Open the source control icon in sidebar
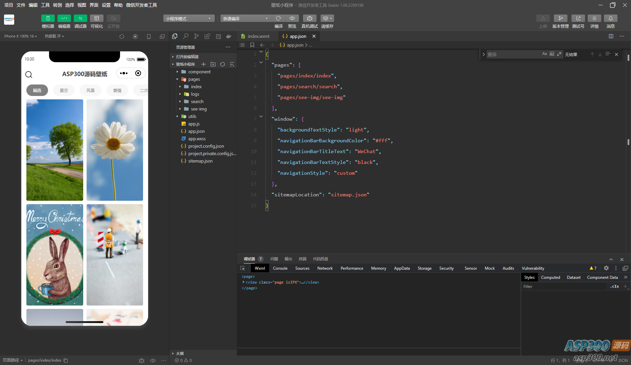 [196, 36]
